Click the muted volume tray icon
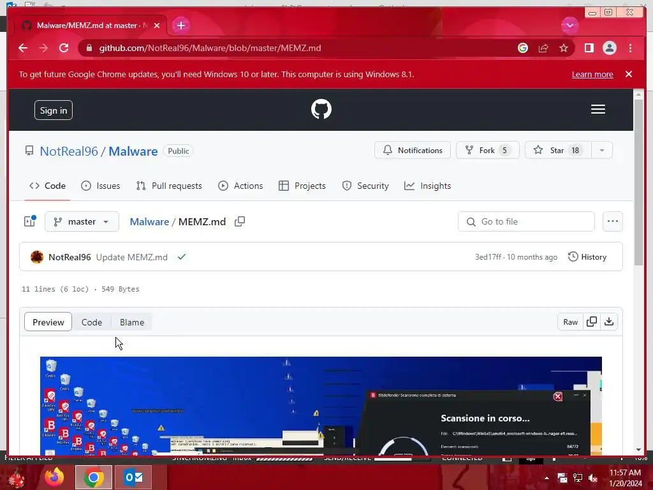The width and height of the screenshot is (653, 490). point(592,478)
